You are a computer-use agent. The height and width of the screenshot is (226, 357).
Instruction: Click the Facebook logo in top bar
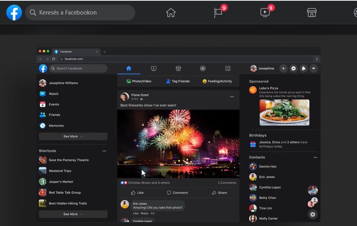[x=14, y=13]
